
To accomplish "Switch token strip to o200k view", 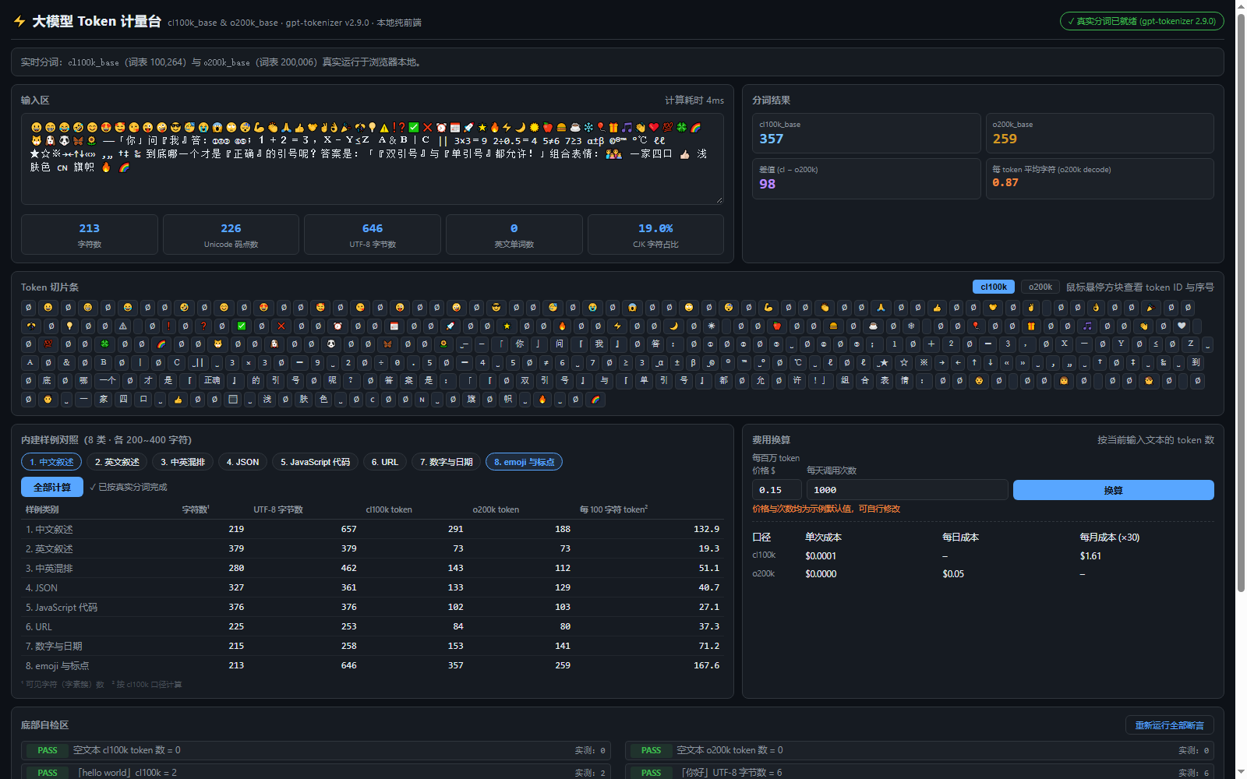I will click(1040, 287).
